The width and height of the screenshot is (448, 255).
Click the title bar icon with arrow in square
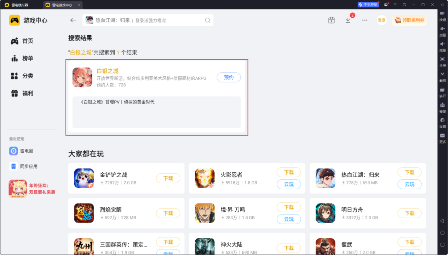click(x=404, y=5)
